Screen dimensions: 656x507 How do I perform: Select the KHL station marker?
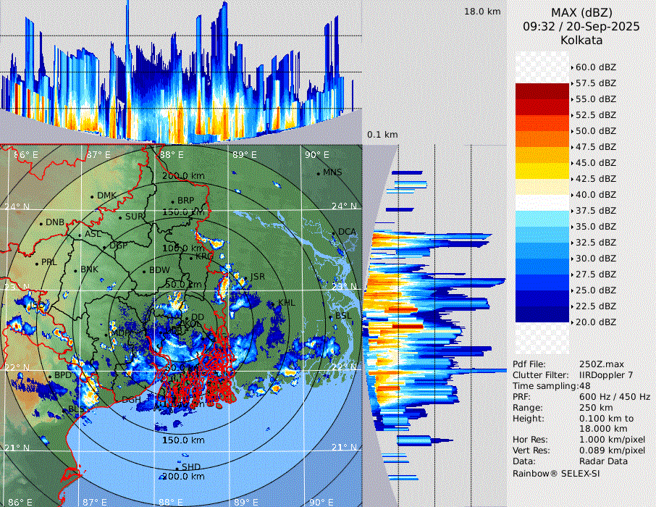coord(274,303)
